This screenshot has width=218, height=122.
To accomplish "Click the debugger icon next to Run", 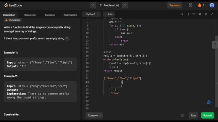I will pos(183,115).
